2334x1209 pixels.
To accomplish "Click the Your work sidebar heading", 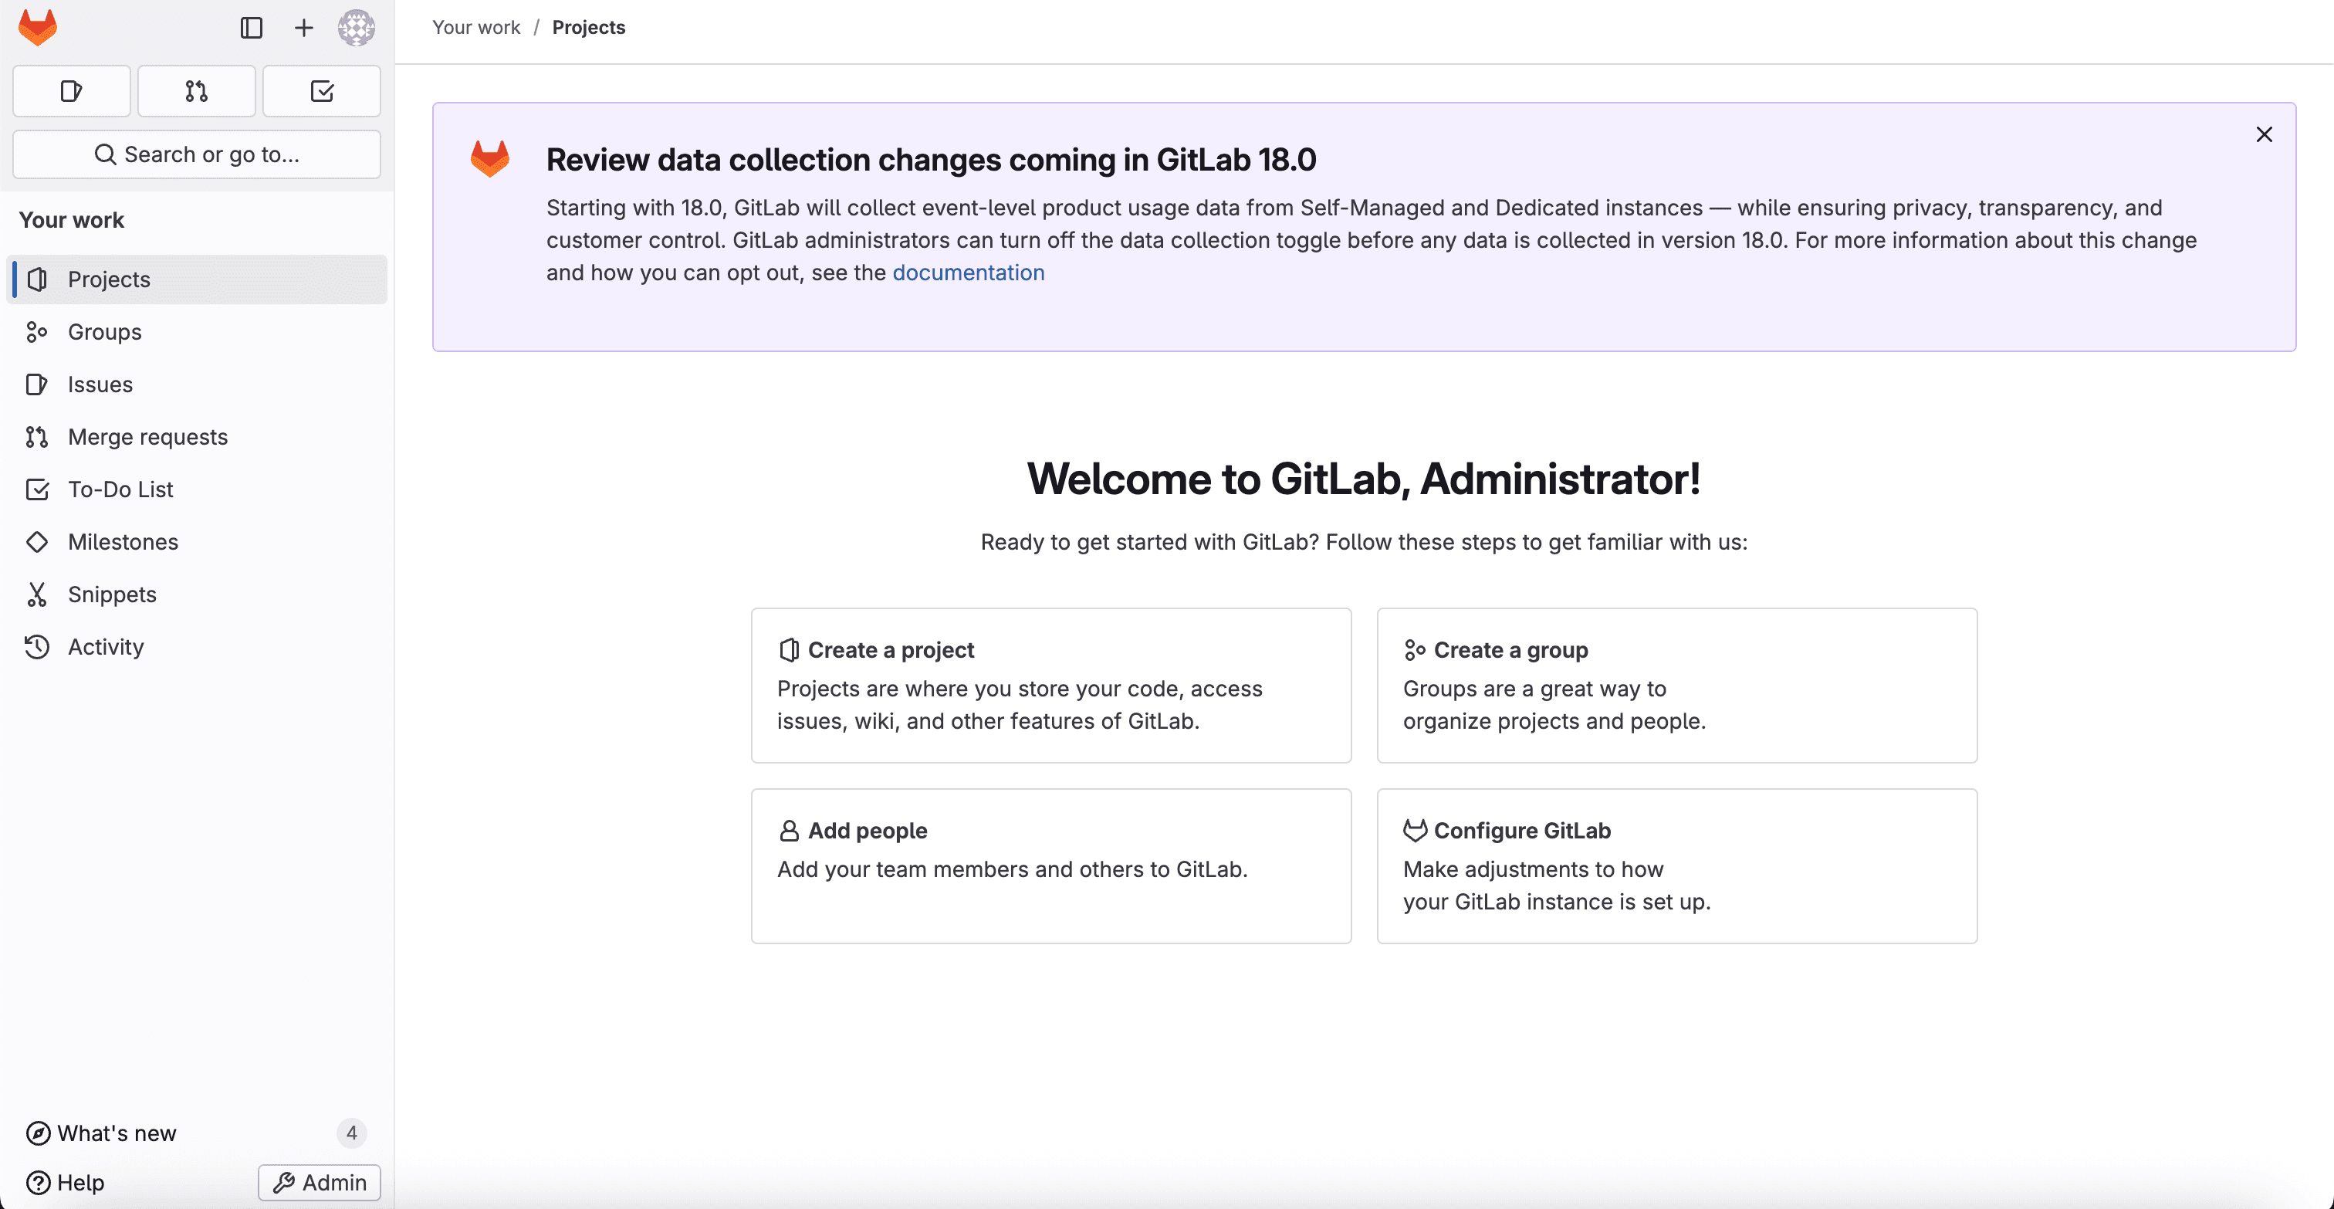I will (72, 220).
